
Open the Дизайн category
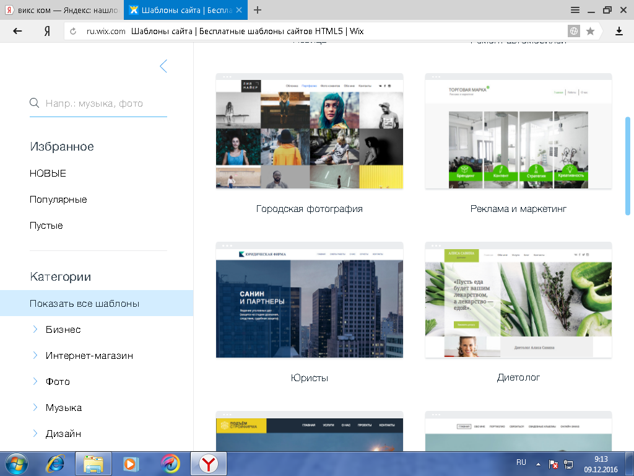pos(64,433)
